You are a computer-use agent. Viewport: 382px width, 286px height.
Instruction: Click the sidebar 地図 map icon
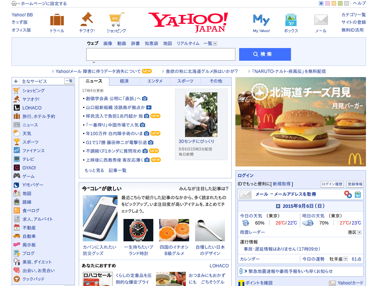click(x=16, y=193)
